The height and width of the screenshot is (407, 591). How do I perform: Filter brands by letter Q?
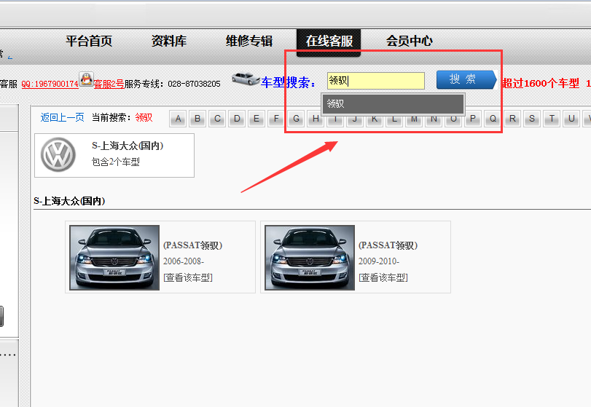click(493, 119)
